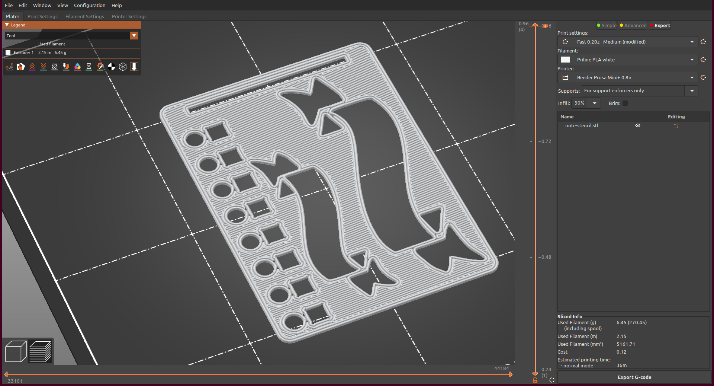Switch to the Filament Settings tab
714x386 pixels.
pos(84,16)
